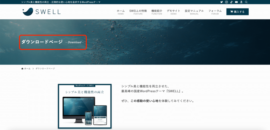Open デモサイト DEMO menu item
270x130 pixels.
[x=173, y=12]
